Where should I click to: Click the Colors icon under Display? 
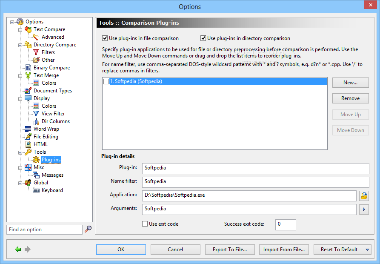point(36,106)
